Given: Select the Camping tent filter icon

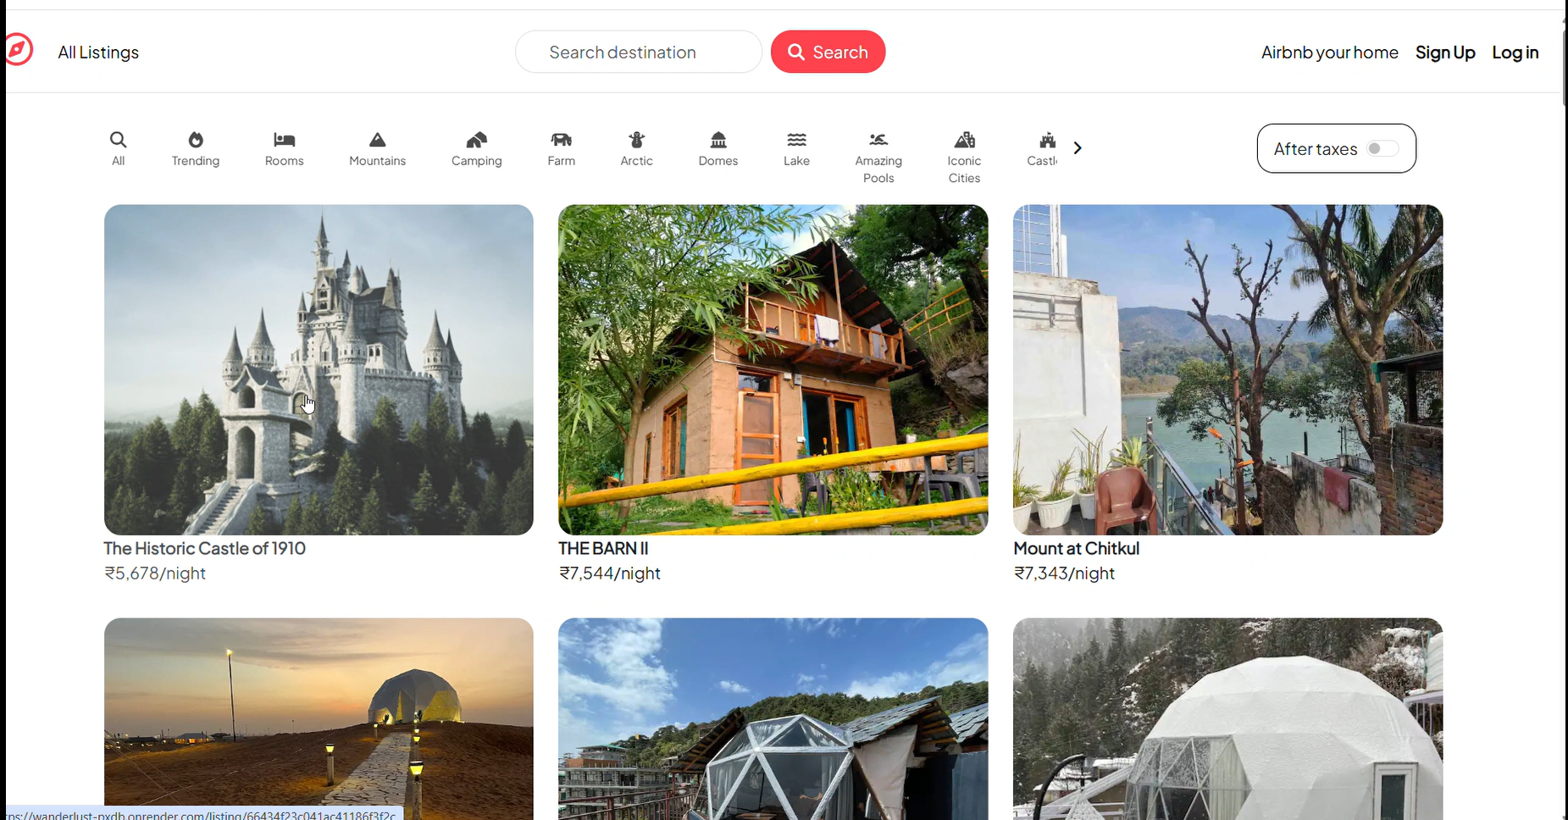Looking at the screenshot, I should 477,140.
